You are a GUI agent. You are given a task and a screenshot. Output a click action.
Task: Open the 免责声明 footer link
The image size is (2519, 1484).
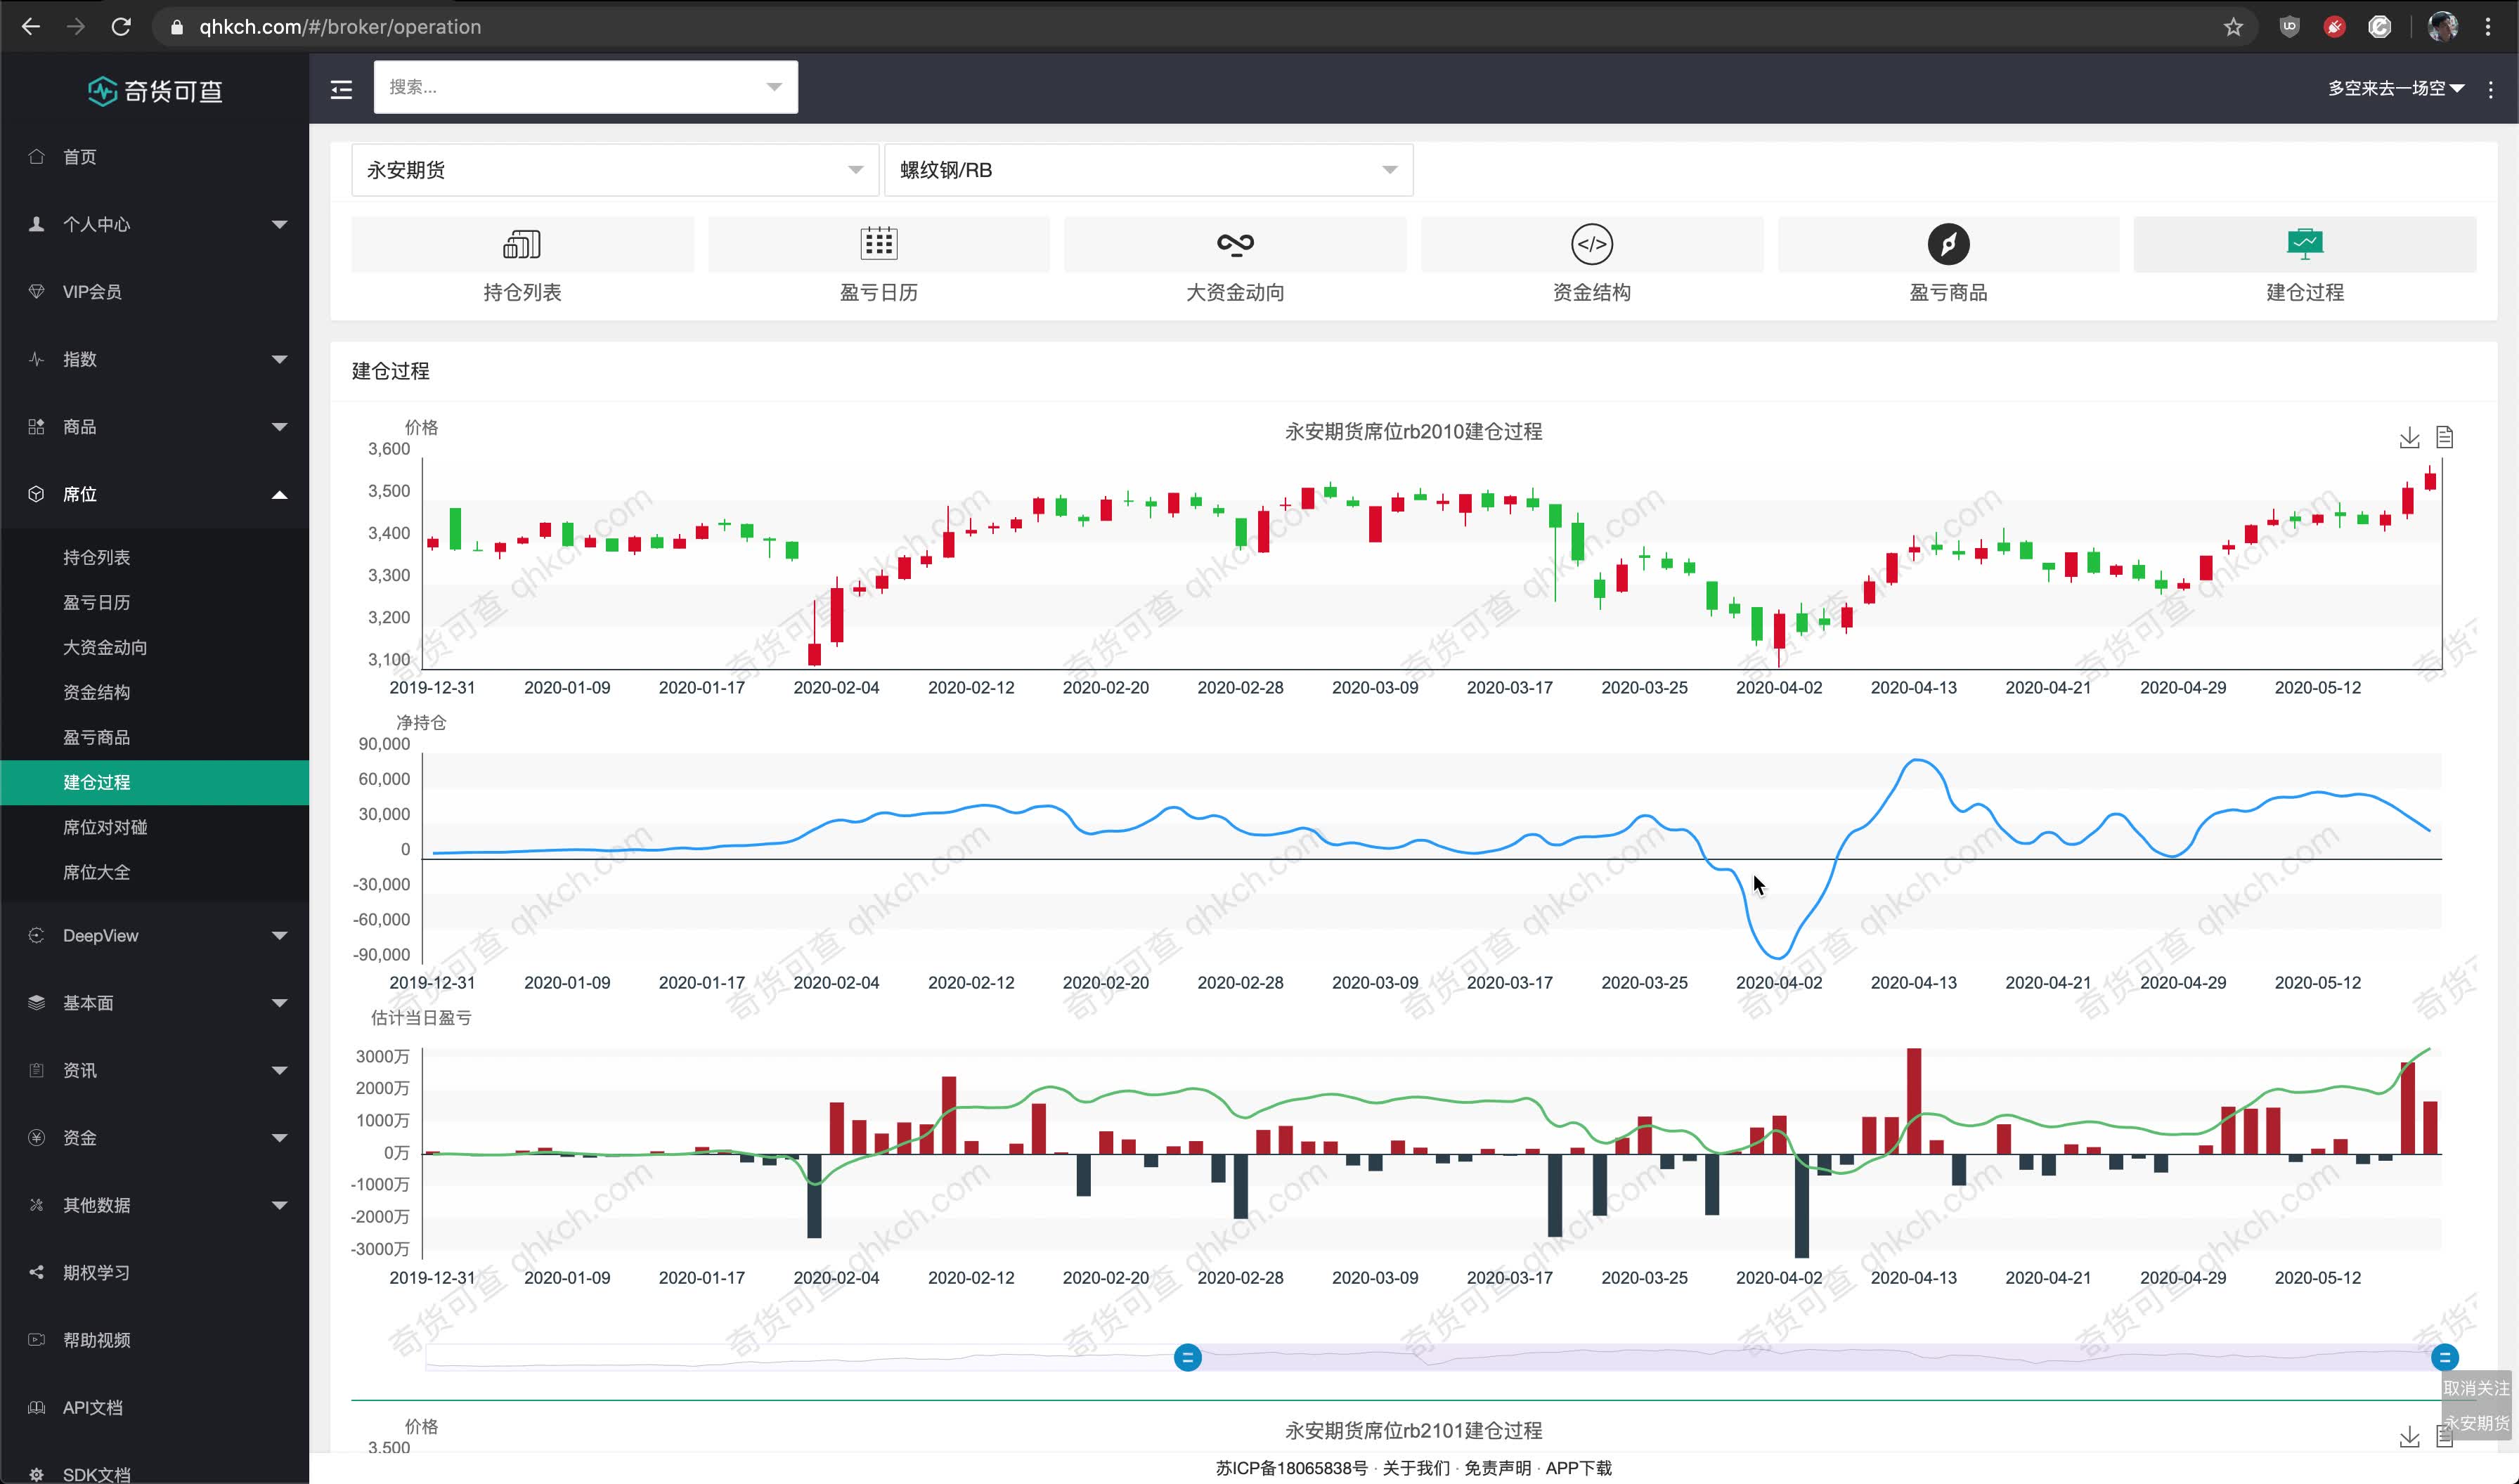[1497, 1467]
